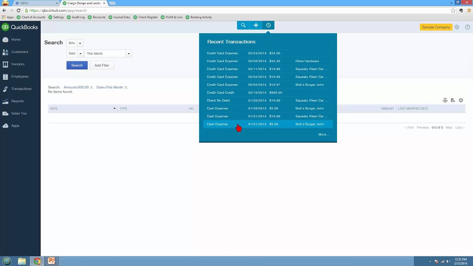
Task: Click the browser back arrow
Action: 4,11
